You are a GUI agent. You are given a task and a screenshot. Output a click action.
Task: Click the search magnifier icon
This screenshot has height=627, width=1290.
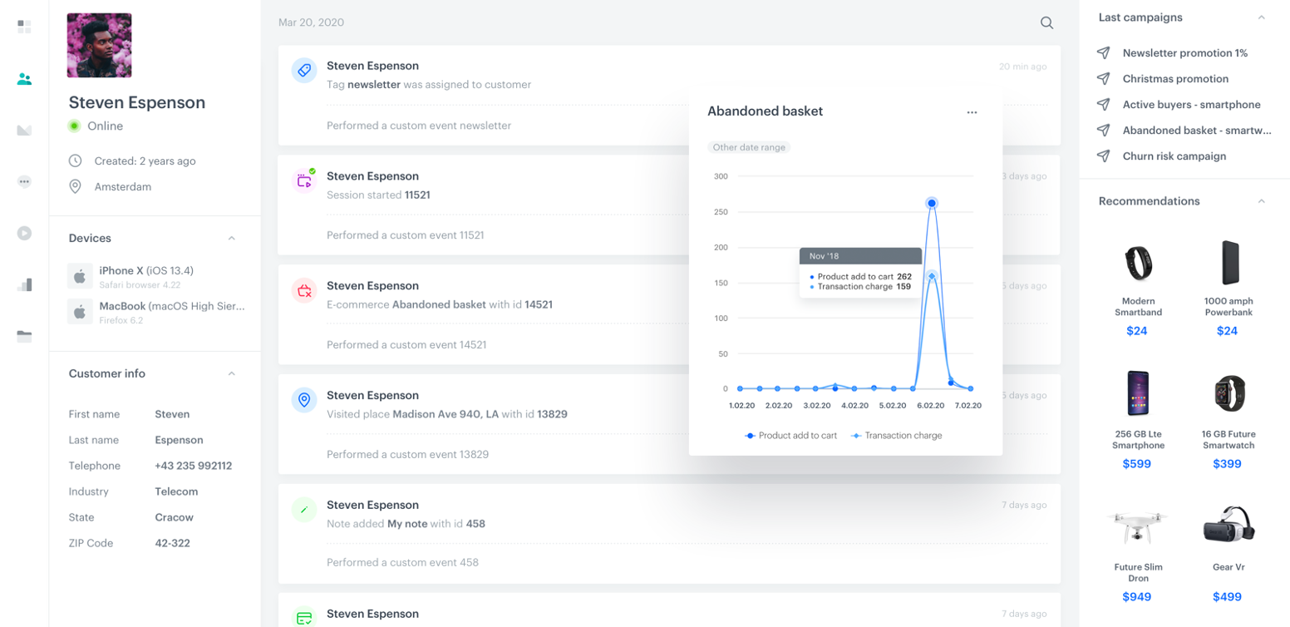click(1047, 23)
